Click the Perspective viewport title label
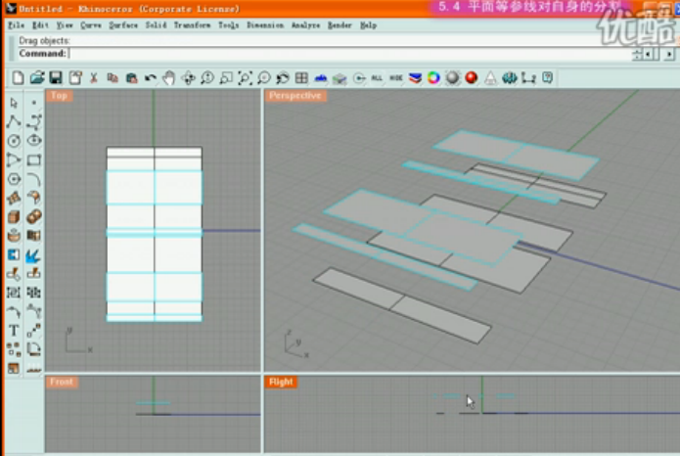 point(295,96)
